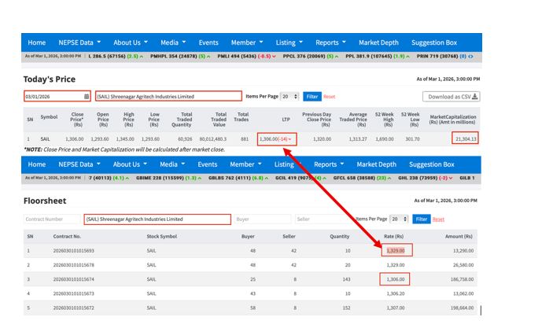Select Home in the top navigation bar

37,42
